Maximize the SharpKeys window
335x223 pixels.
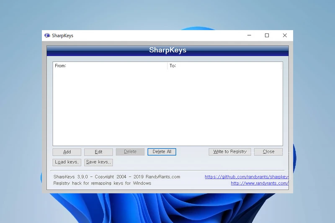click(x=267, y=36)
